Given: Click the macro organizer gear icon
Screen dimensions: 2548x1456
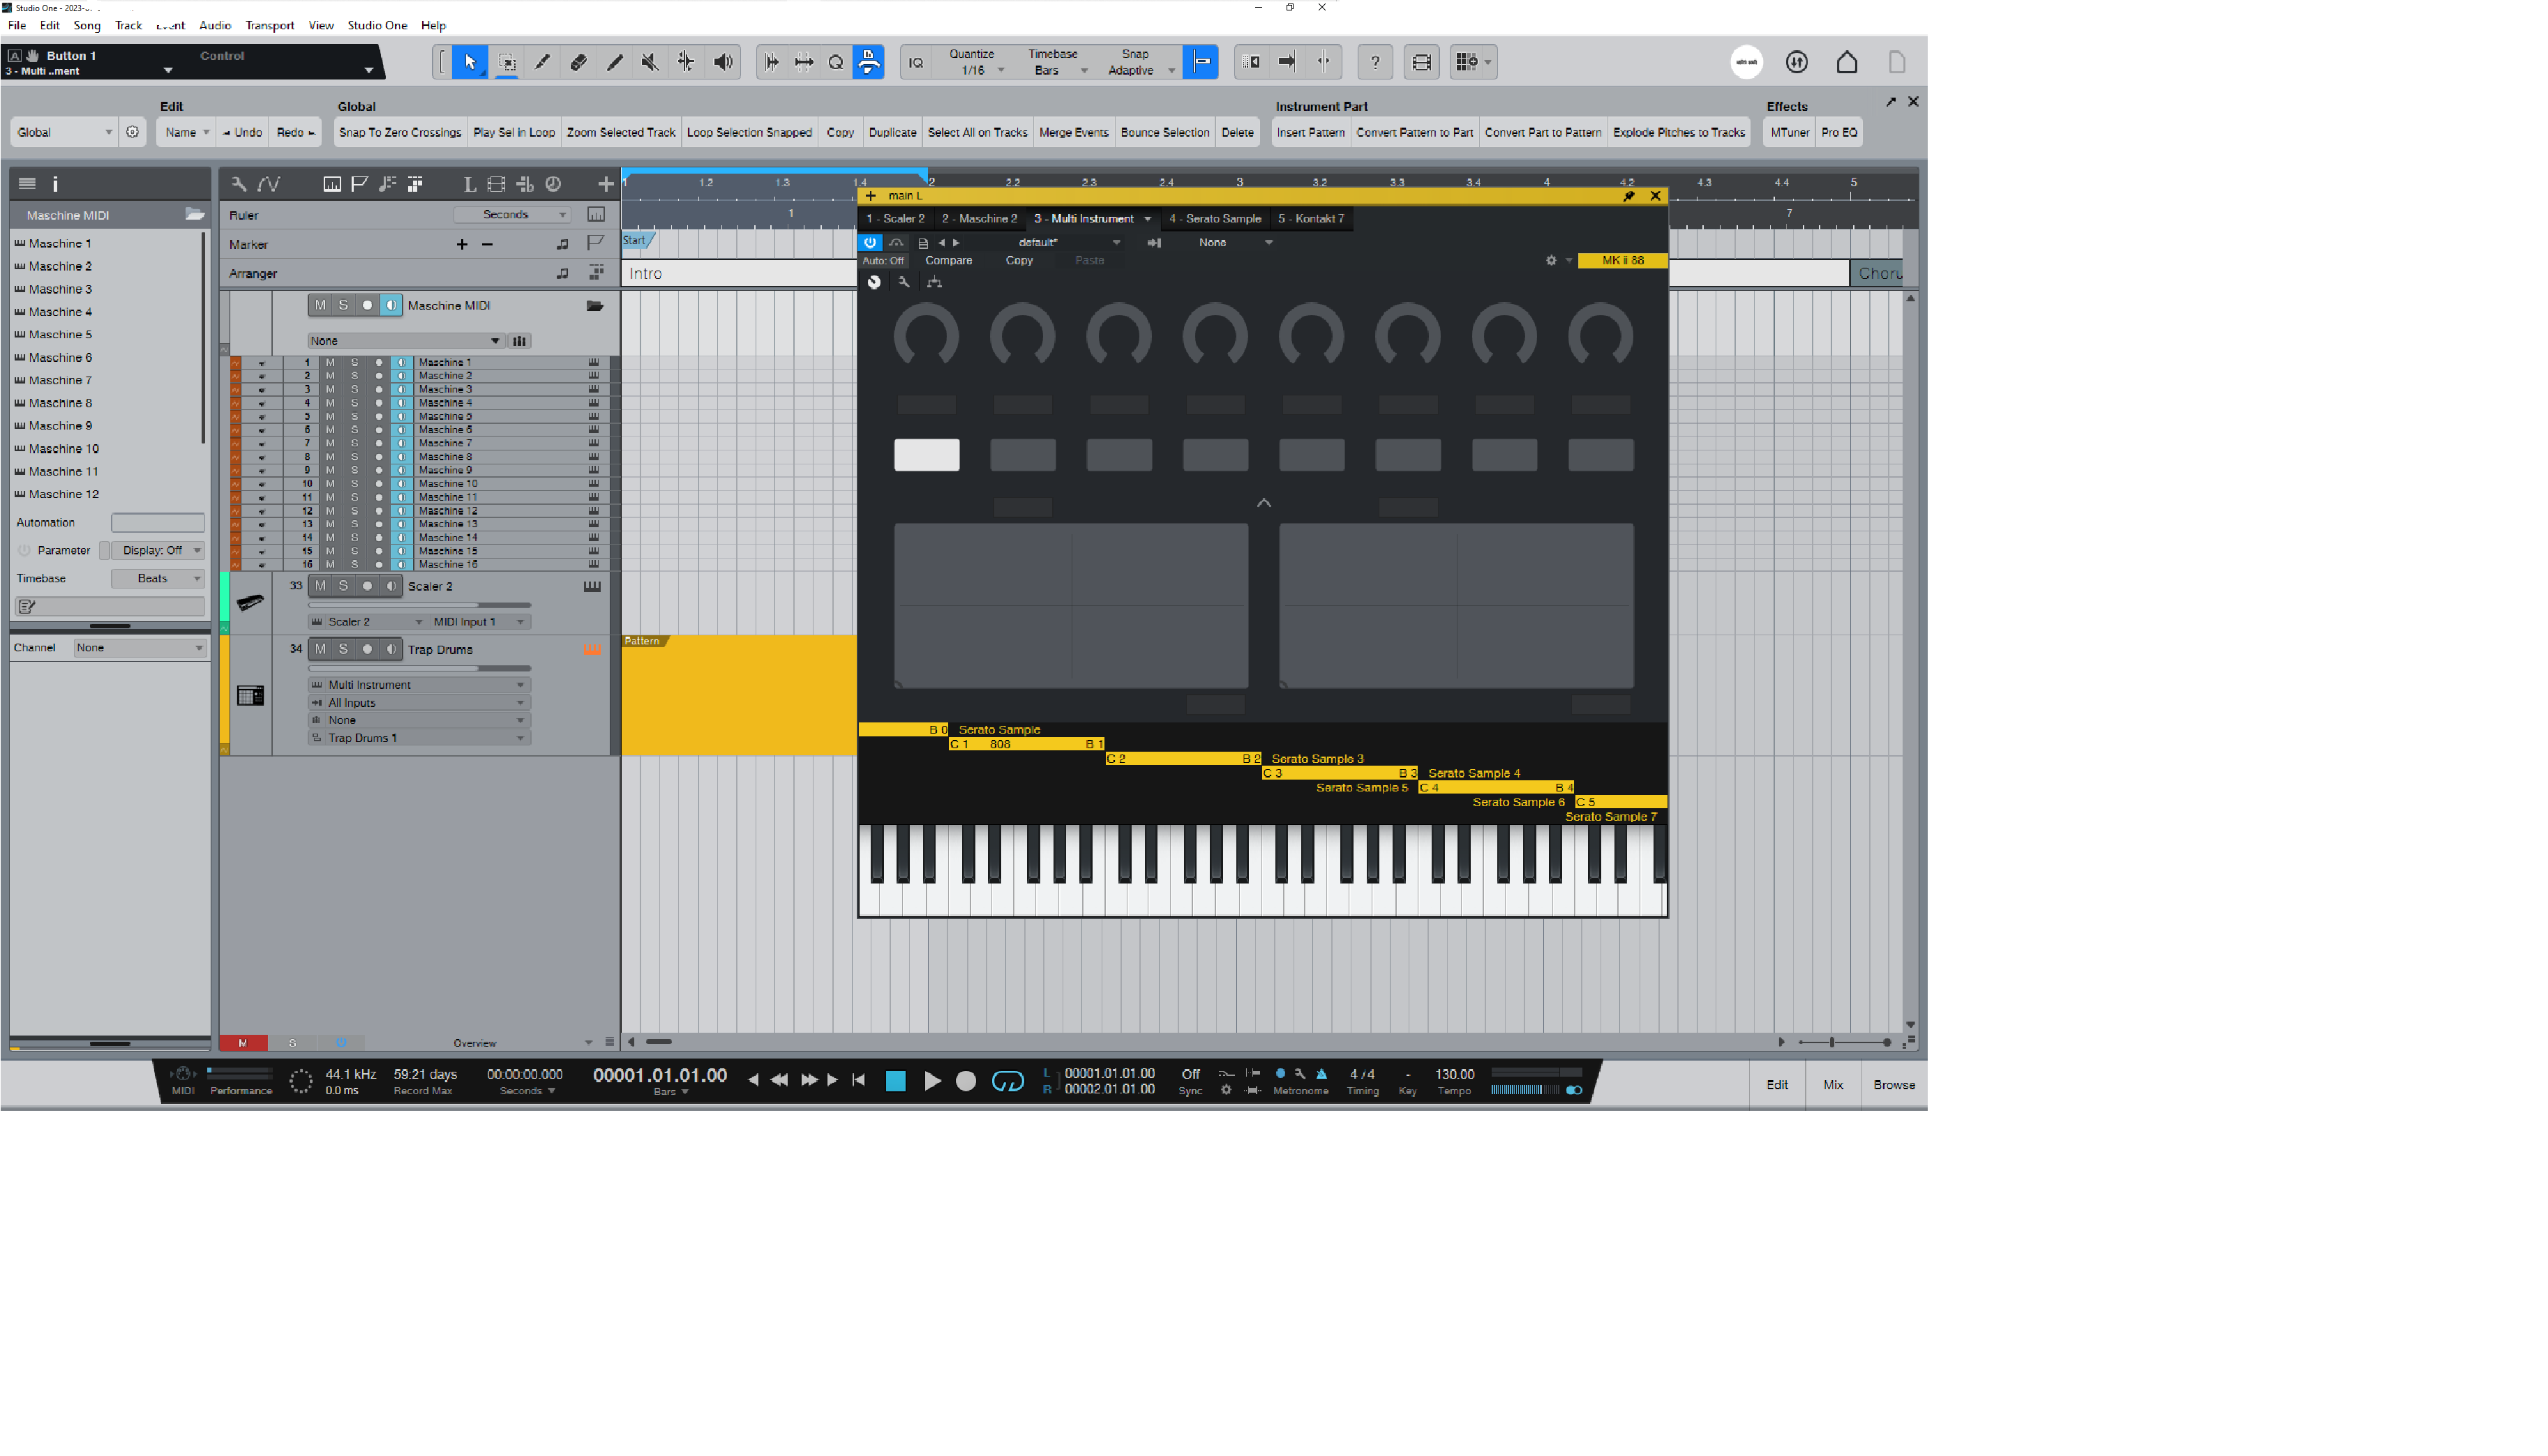Looking at the screenshot, I should pyautogui.click(x=132, y=132).
